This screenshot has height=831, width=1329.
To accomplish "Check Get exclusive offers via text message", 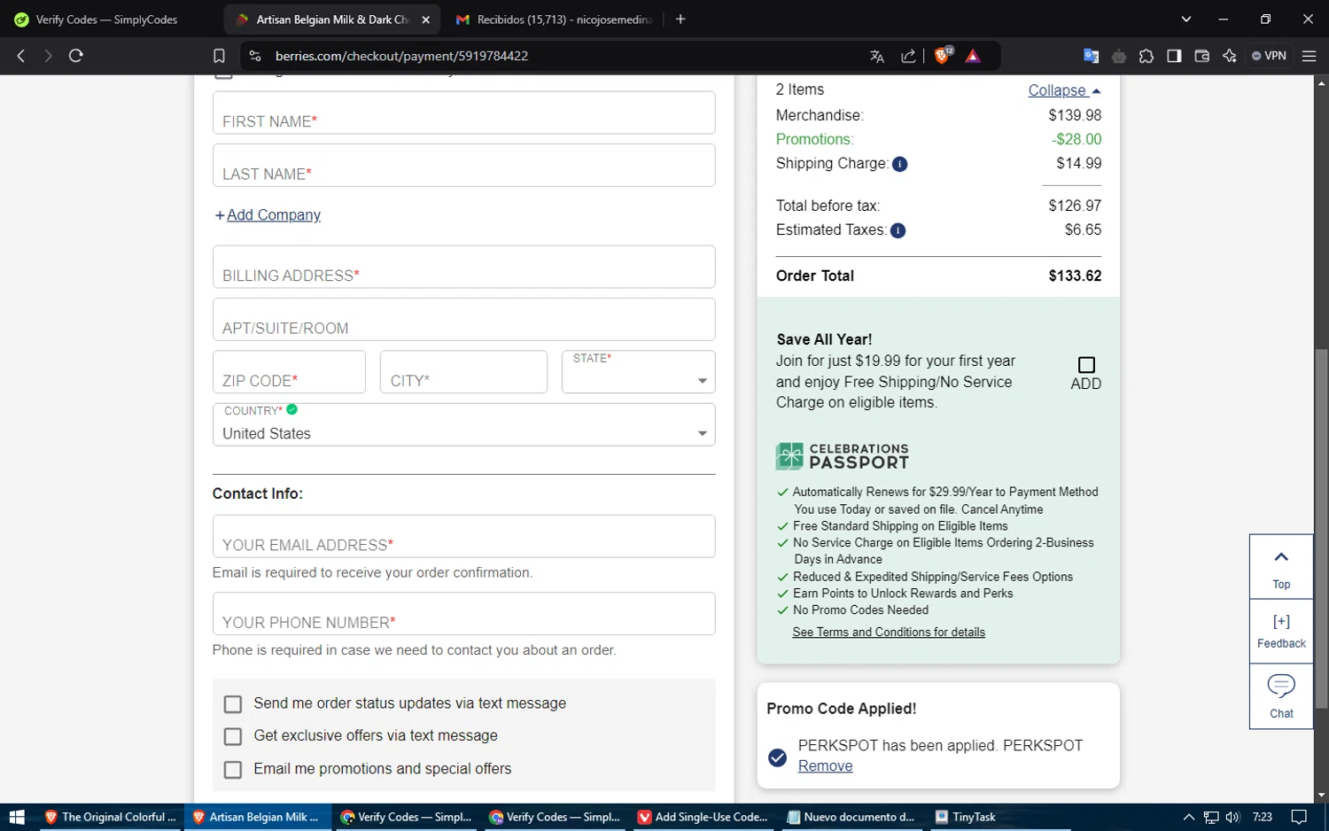I will [233, 737].
